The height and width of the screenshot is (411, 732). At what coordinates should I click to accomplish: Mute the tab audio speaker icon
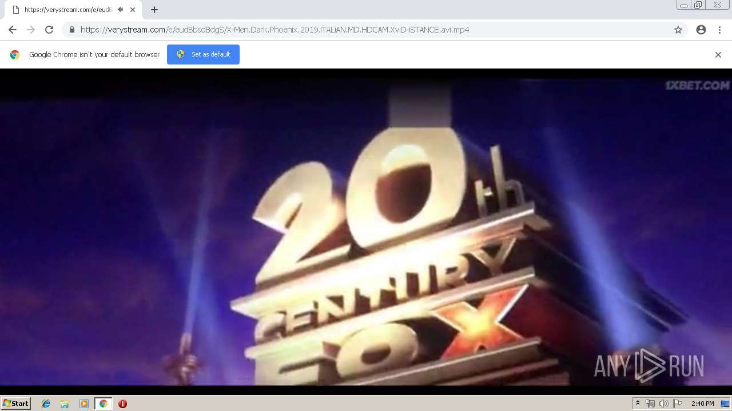point(120,10)
